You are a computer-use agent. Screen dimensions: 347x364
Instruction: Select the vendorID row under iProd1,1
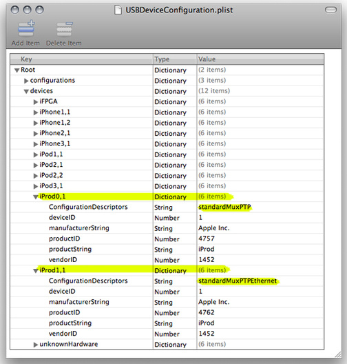pos(167,334)
